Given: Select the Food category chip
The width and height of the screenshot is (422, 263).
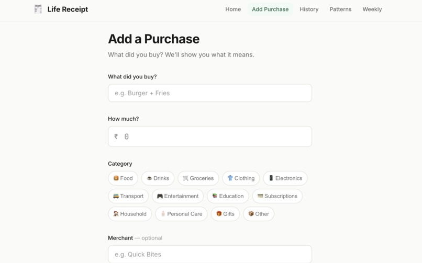Looking at the screenshot, I should click(123, 178).
